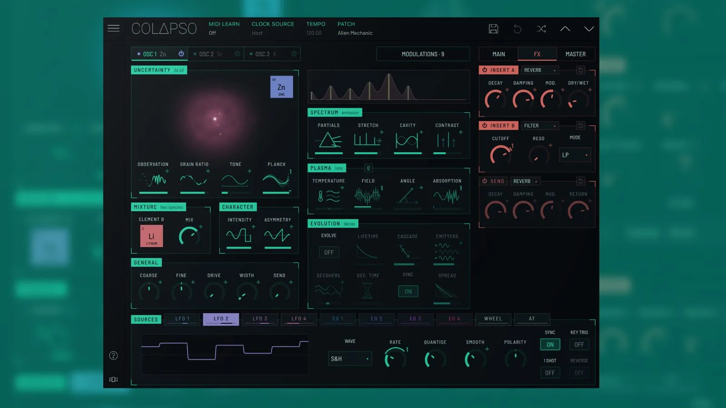
Task: Click the Temperature thermometer icon
Action: point(329,196)
